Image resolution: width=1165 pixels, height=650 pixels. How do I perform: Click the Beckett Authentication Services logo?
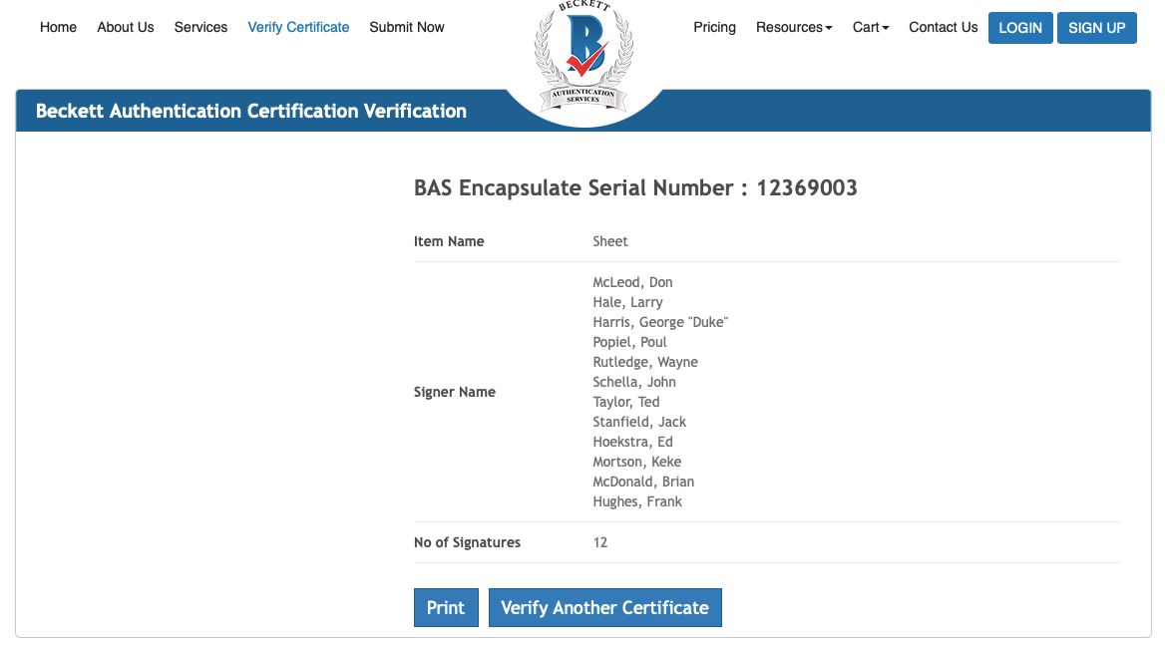[x=583, y=58]
